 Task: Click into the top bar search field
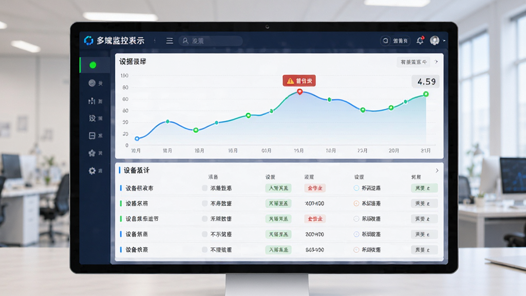(211, 41)
